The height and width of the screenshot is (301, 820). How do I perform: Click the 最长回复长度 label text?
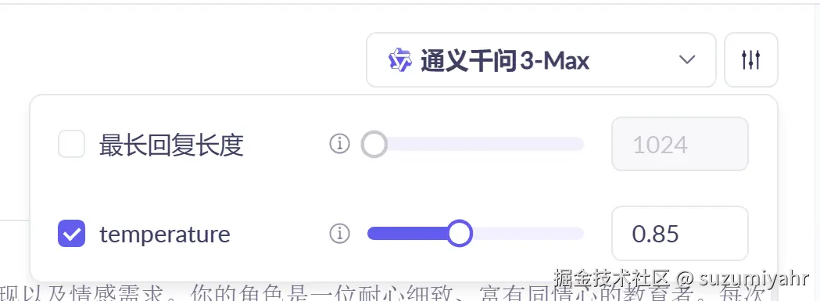[x=171, y=145]
